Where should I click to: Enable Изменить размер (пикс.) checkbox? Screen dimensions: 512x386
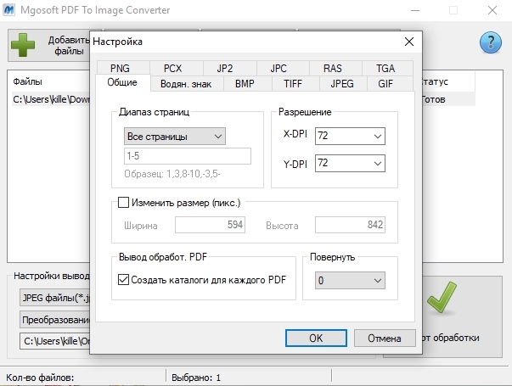[123, 203]
